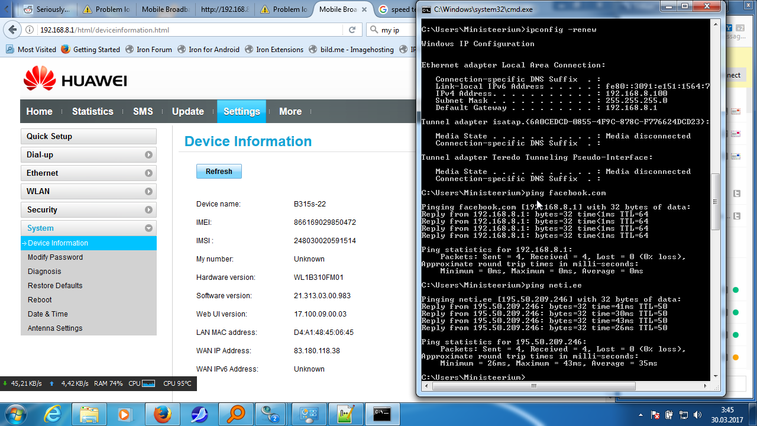The height and width of the screenshot is (426, 757).
Task: Open the bild.me - Imagehosting bookmark
Action: tap(351, 50)
